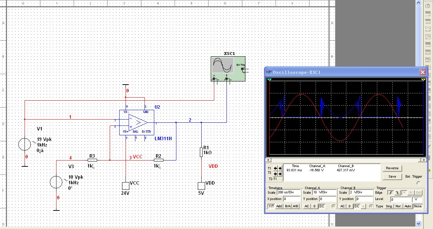This screenshot has height=229, width=433.
Task: Select rising edge trigger icon
Action: pyautogui.click(x=390, y=193)
